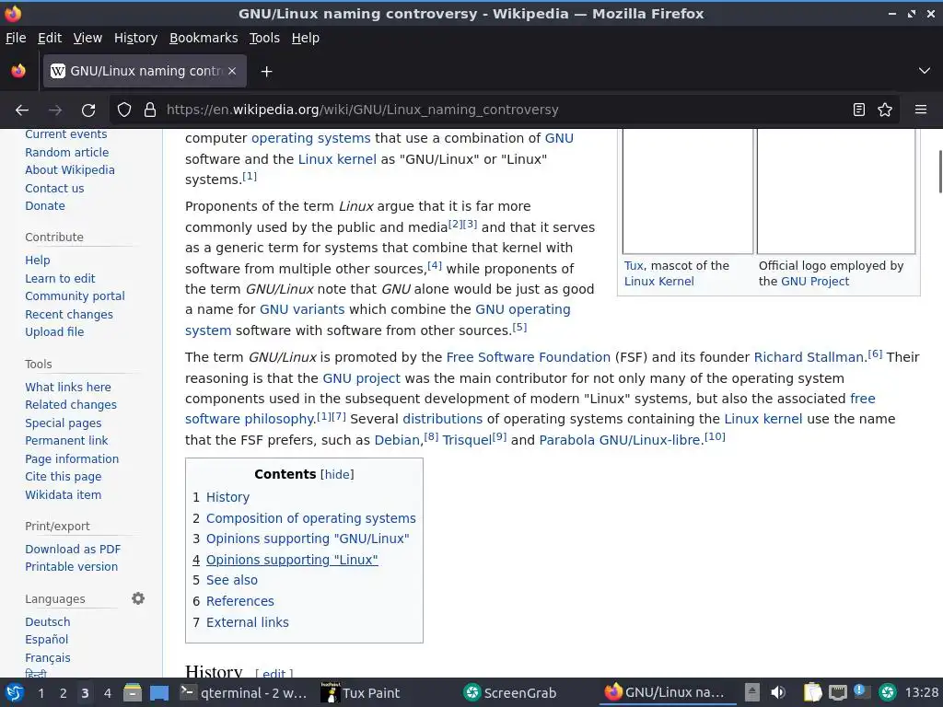
Task: Select the GNU/Linux naming controversy tab
Action: 145,71
